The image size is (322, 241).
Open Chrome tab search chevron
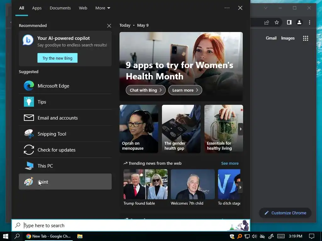point(265,8)
